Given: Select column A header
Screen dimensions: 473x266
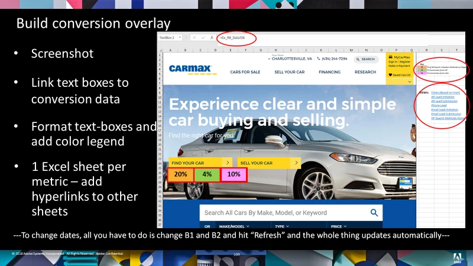Looking at the screenshot, I should (x=170, y=50).
